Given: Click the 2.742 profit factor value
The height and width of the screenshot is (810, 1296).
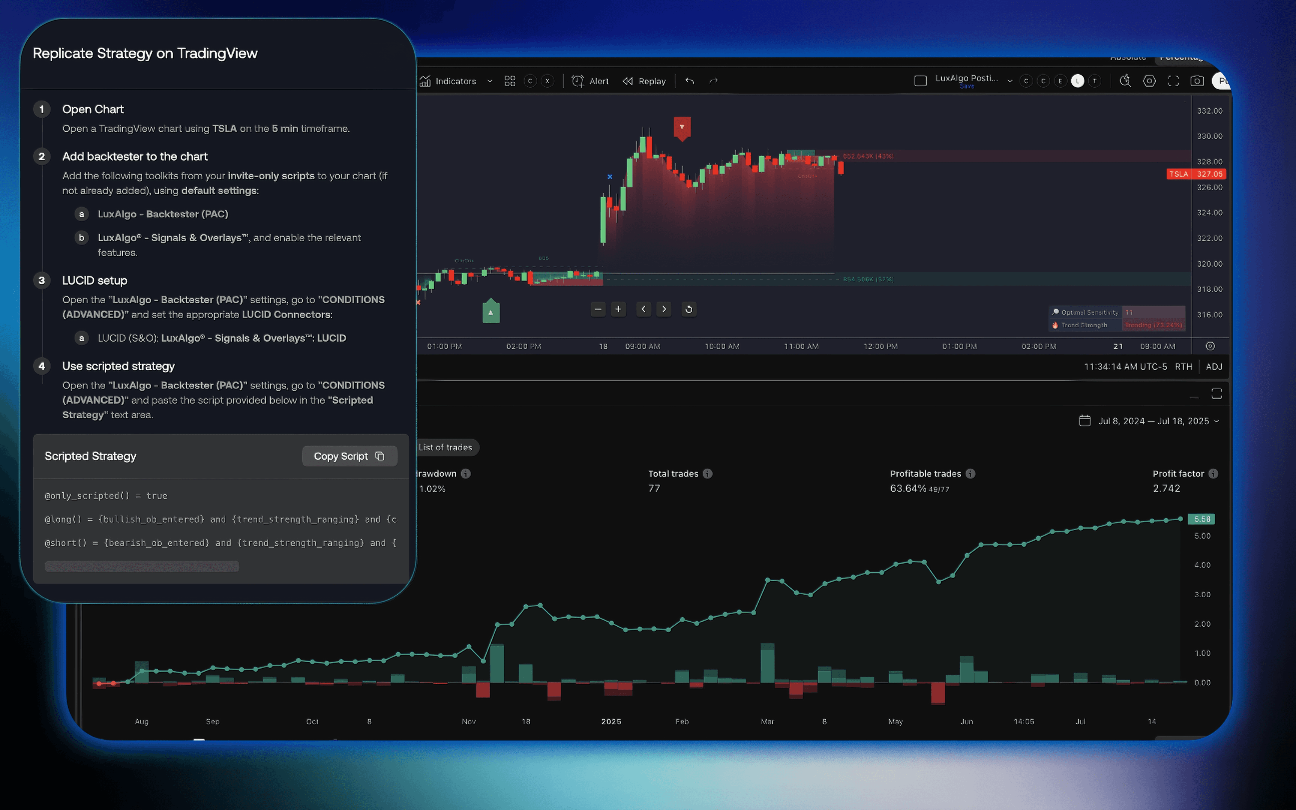Looking at the screenshot, I should click(1166, 489).
